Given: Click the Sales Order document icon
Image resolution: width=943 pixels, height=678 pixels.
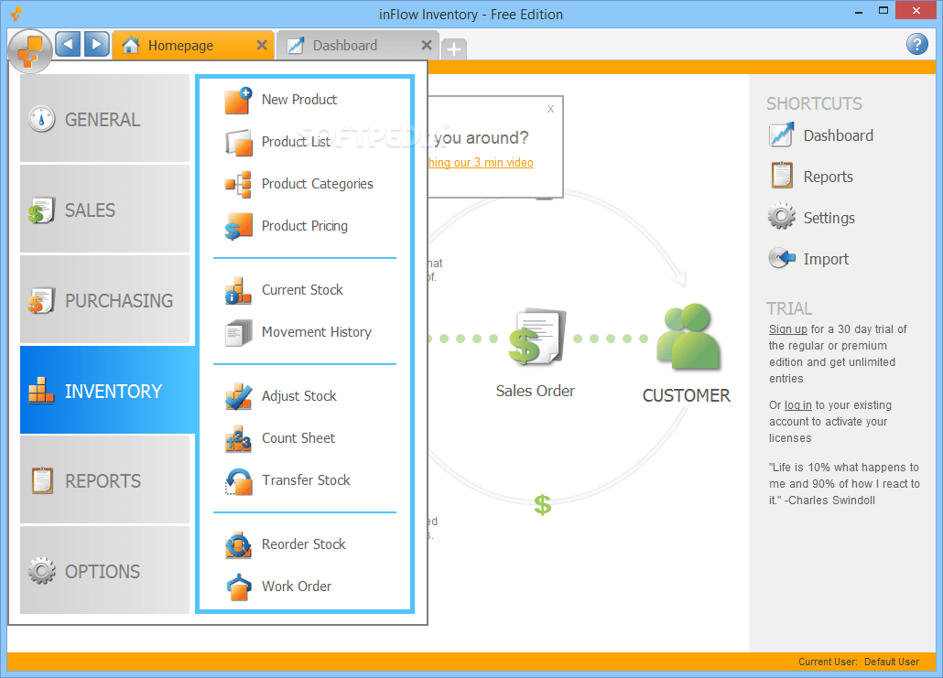Looking at the screenshot, I should pyautogui.click(x=537, y=338).
